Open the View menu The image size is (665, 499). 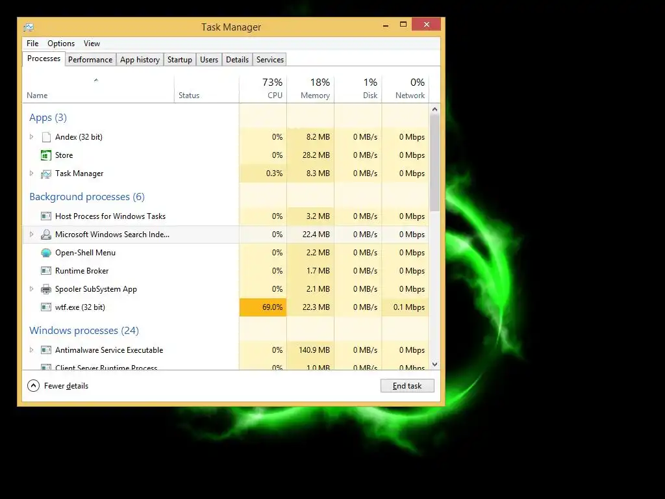pos(92,44)
